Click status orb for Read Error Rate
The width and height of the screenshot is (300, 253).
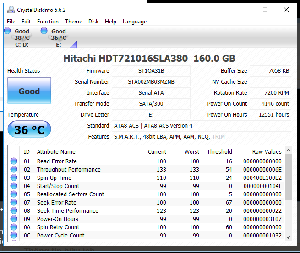pyautogui.click(x=14, y=161)
